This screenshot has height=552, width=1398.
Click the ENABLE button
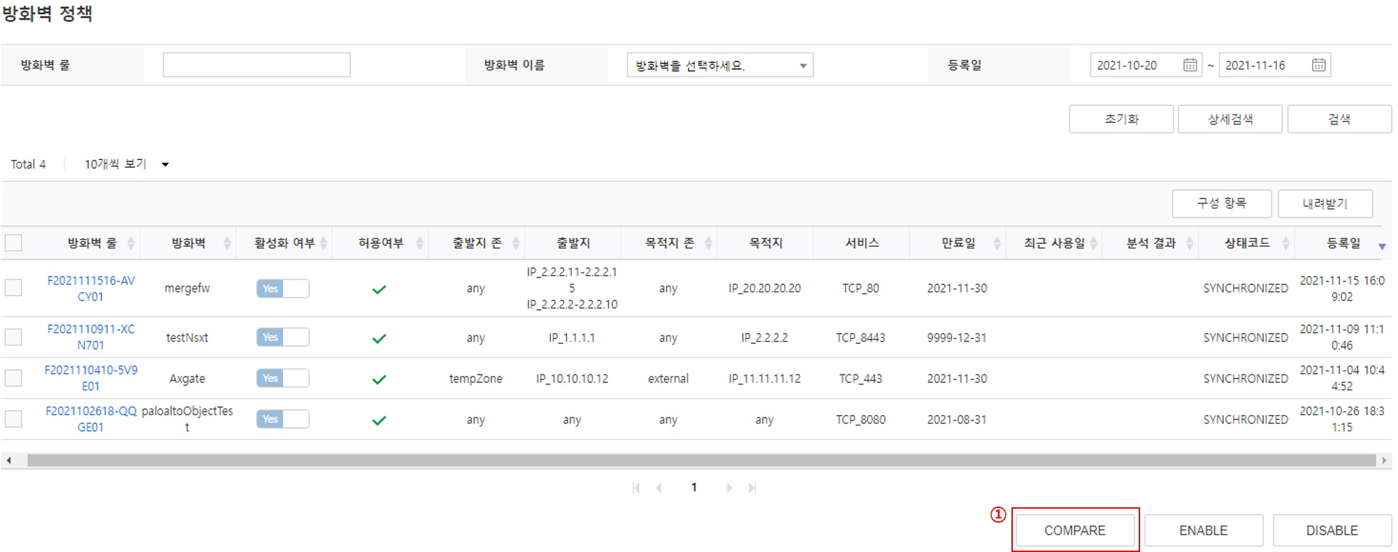[1204, 530]
